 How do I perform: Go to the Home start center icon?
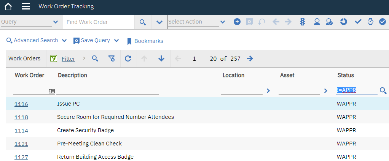8,6
